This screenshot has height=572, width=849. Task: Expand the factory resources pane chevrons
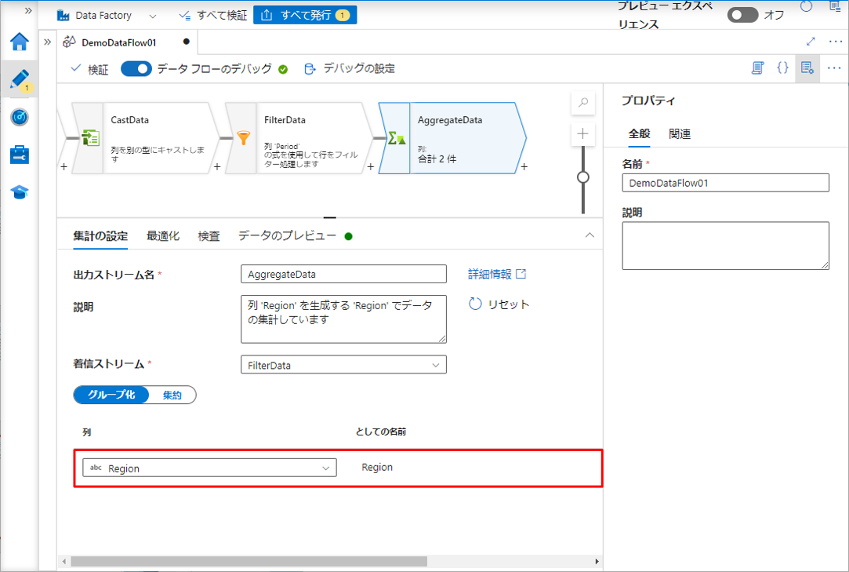[x=48, y=42]
